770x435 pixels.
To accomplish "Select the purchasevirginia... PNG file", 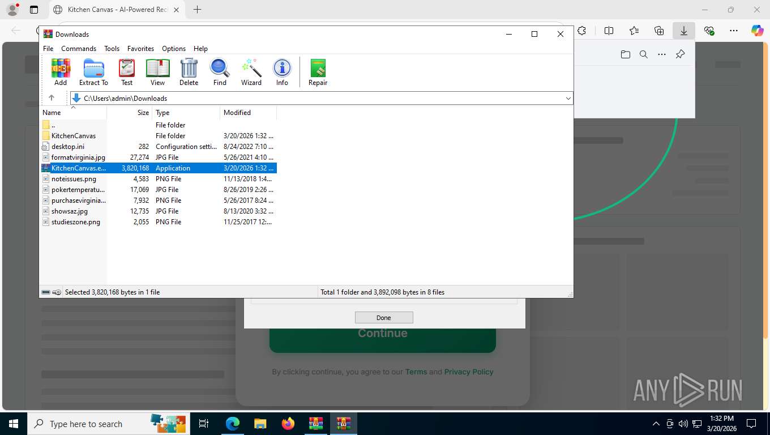I will pos(159,201).
